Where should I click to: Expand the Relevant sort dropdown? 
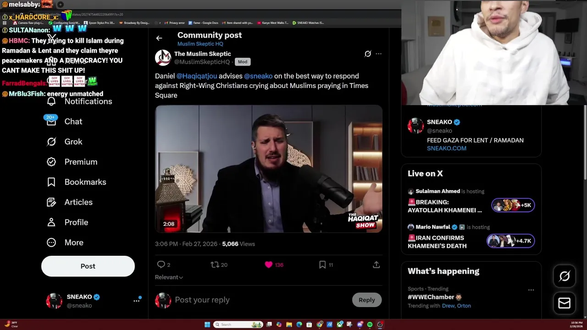169,277
